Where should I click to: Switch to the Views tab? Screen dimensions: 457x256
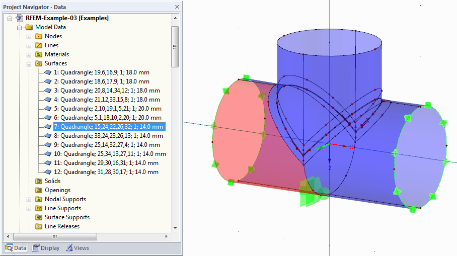coord(78,248)
